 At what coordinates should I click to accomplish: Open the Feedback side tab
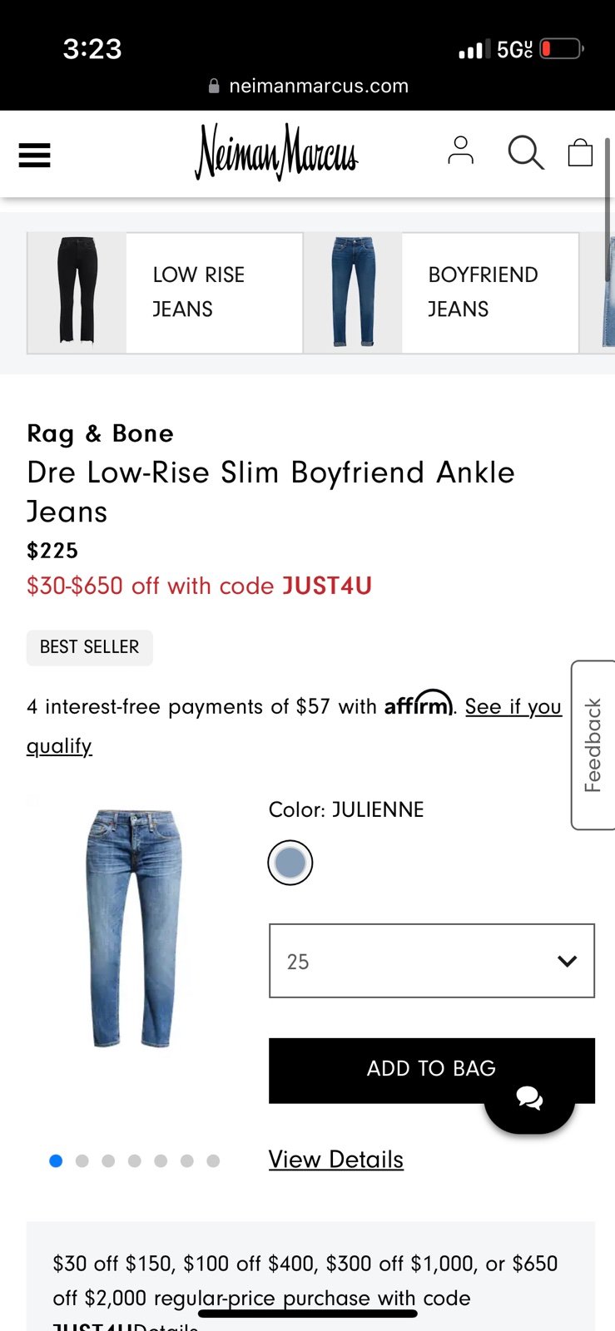pyautogui.click(x=593, y=745)
